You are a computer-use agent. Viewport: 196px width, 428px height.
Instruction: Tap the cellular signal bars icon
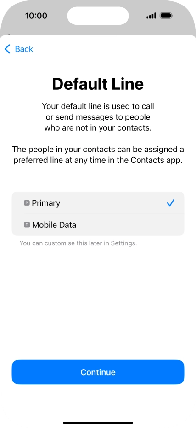click(x=151, y=16)
